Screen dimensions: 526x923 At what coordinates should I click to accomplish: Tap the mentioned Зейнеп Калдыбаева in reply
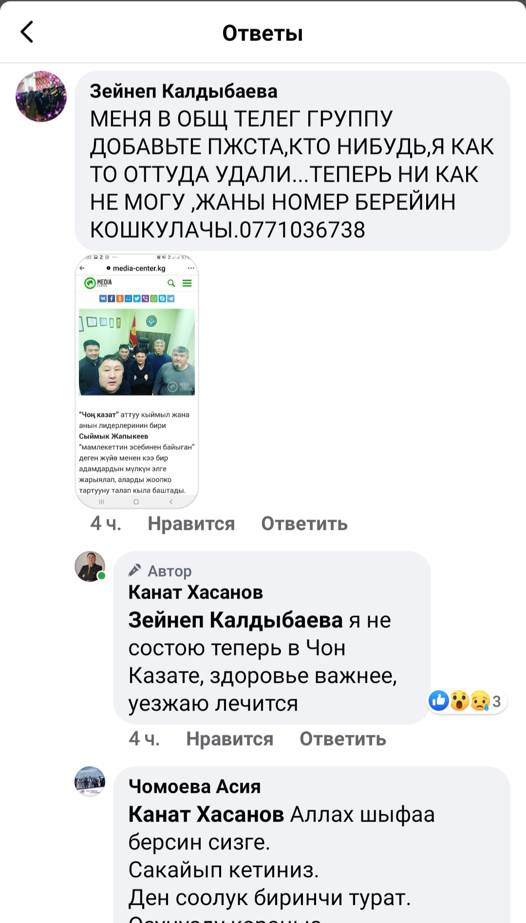pos(236,620)
